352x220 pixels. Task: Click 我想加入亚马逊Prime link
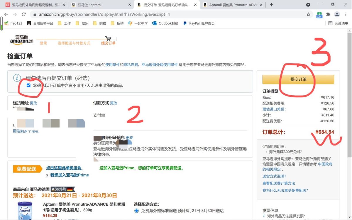pyautogui.click(x=70, y=175)
